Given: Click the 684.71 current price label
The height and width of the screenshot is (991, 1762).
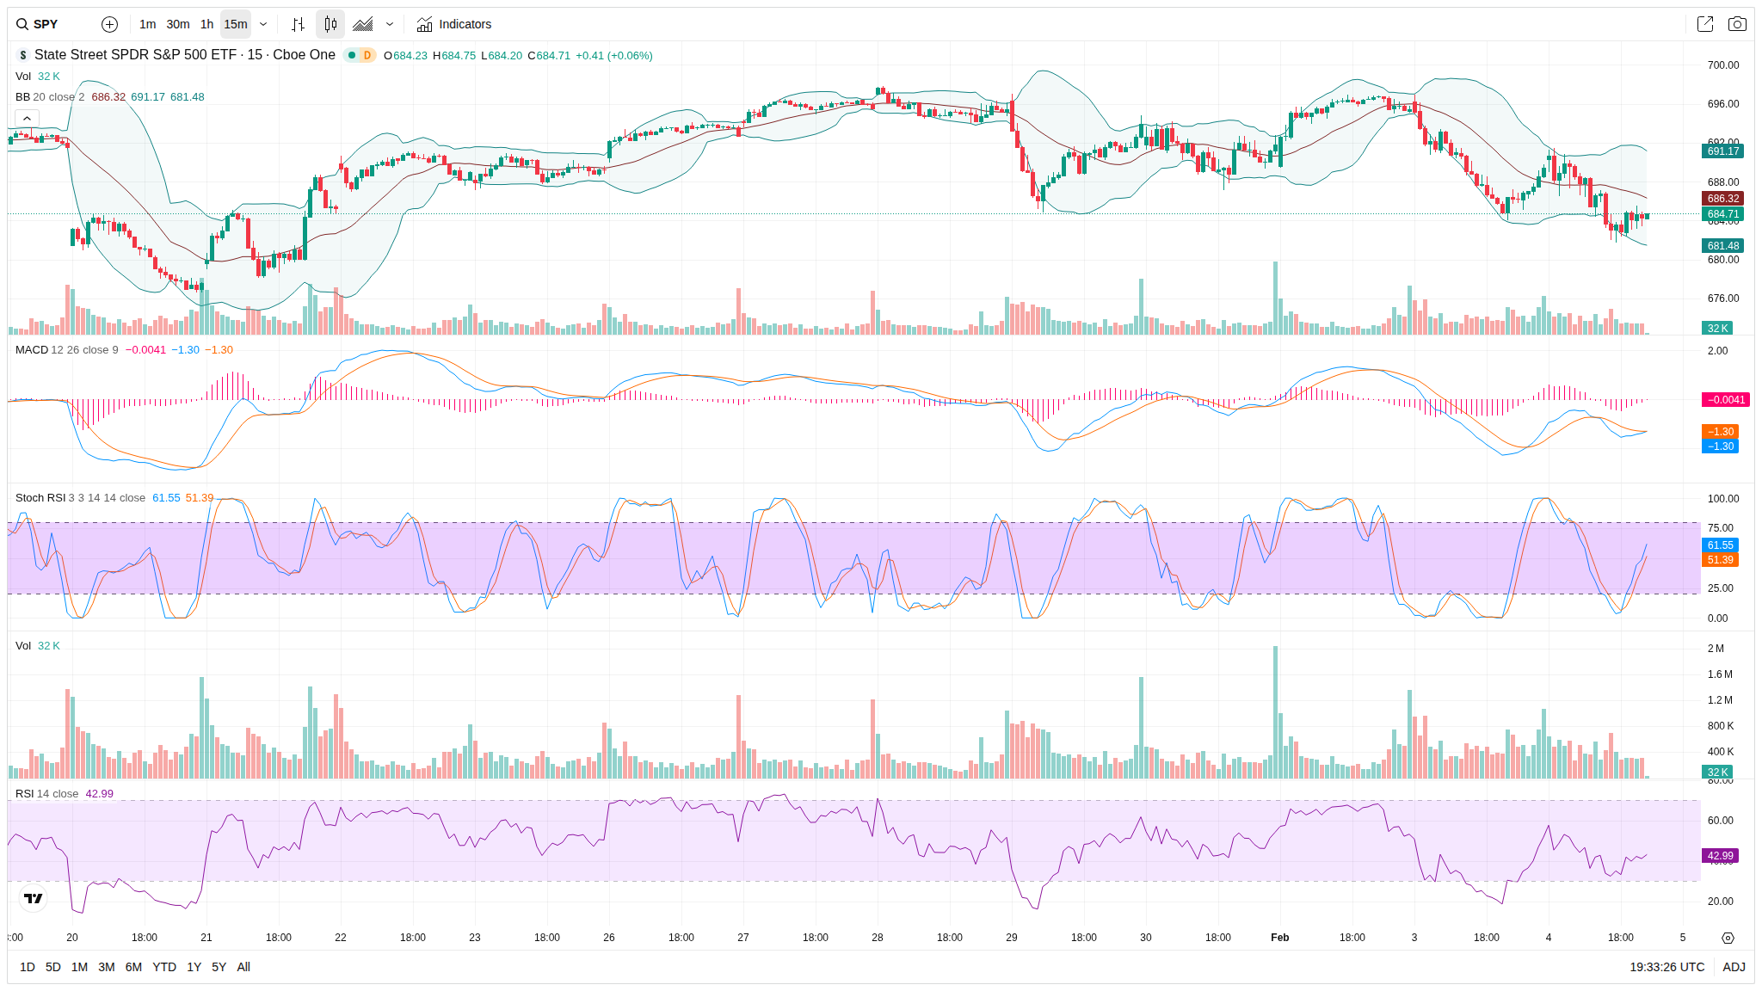Looking at the screenshot, I should (1722, 214).
